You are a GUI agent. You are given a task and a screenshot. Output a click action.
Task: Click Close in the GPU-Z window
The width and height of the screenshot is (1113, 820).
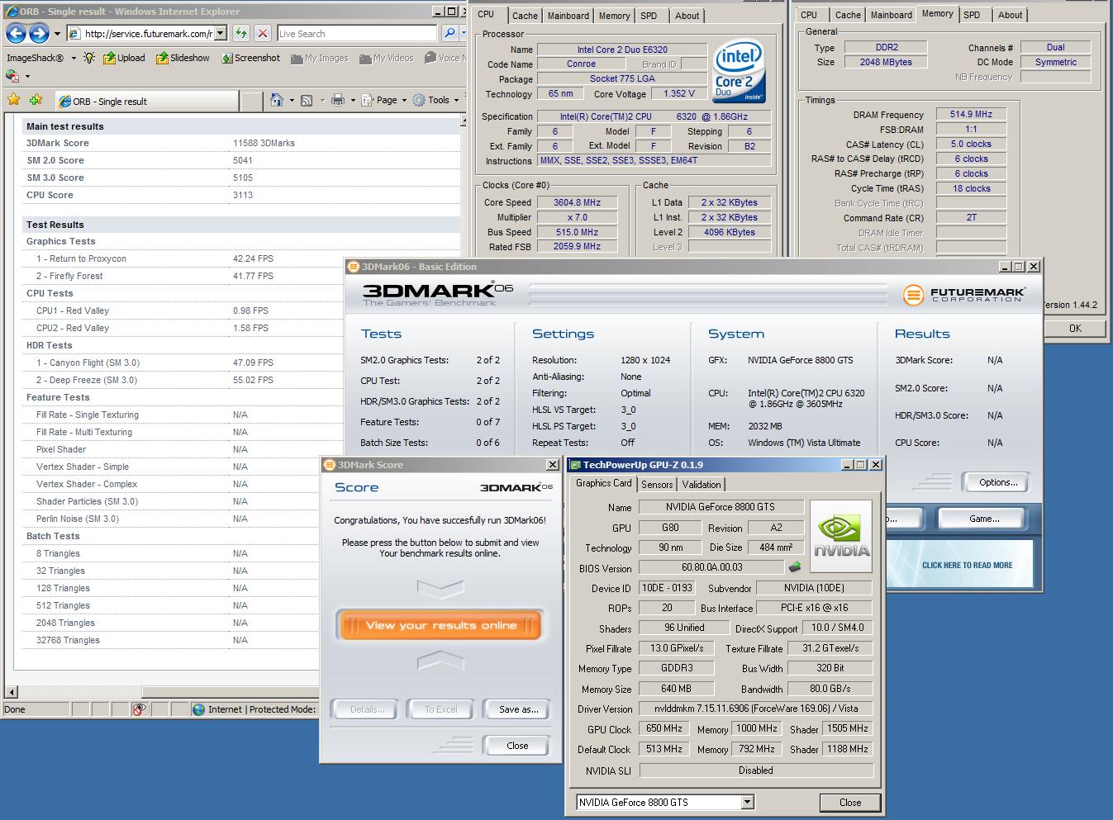coord(850,803)
